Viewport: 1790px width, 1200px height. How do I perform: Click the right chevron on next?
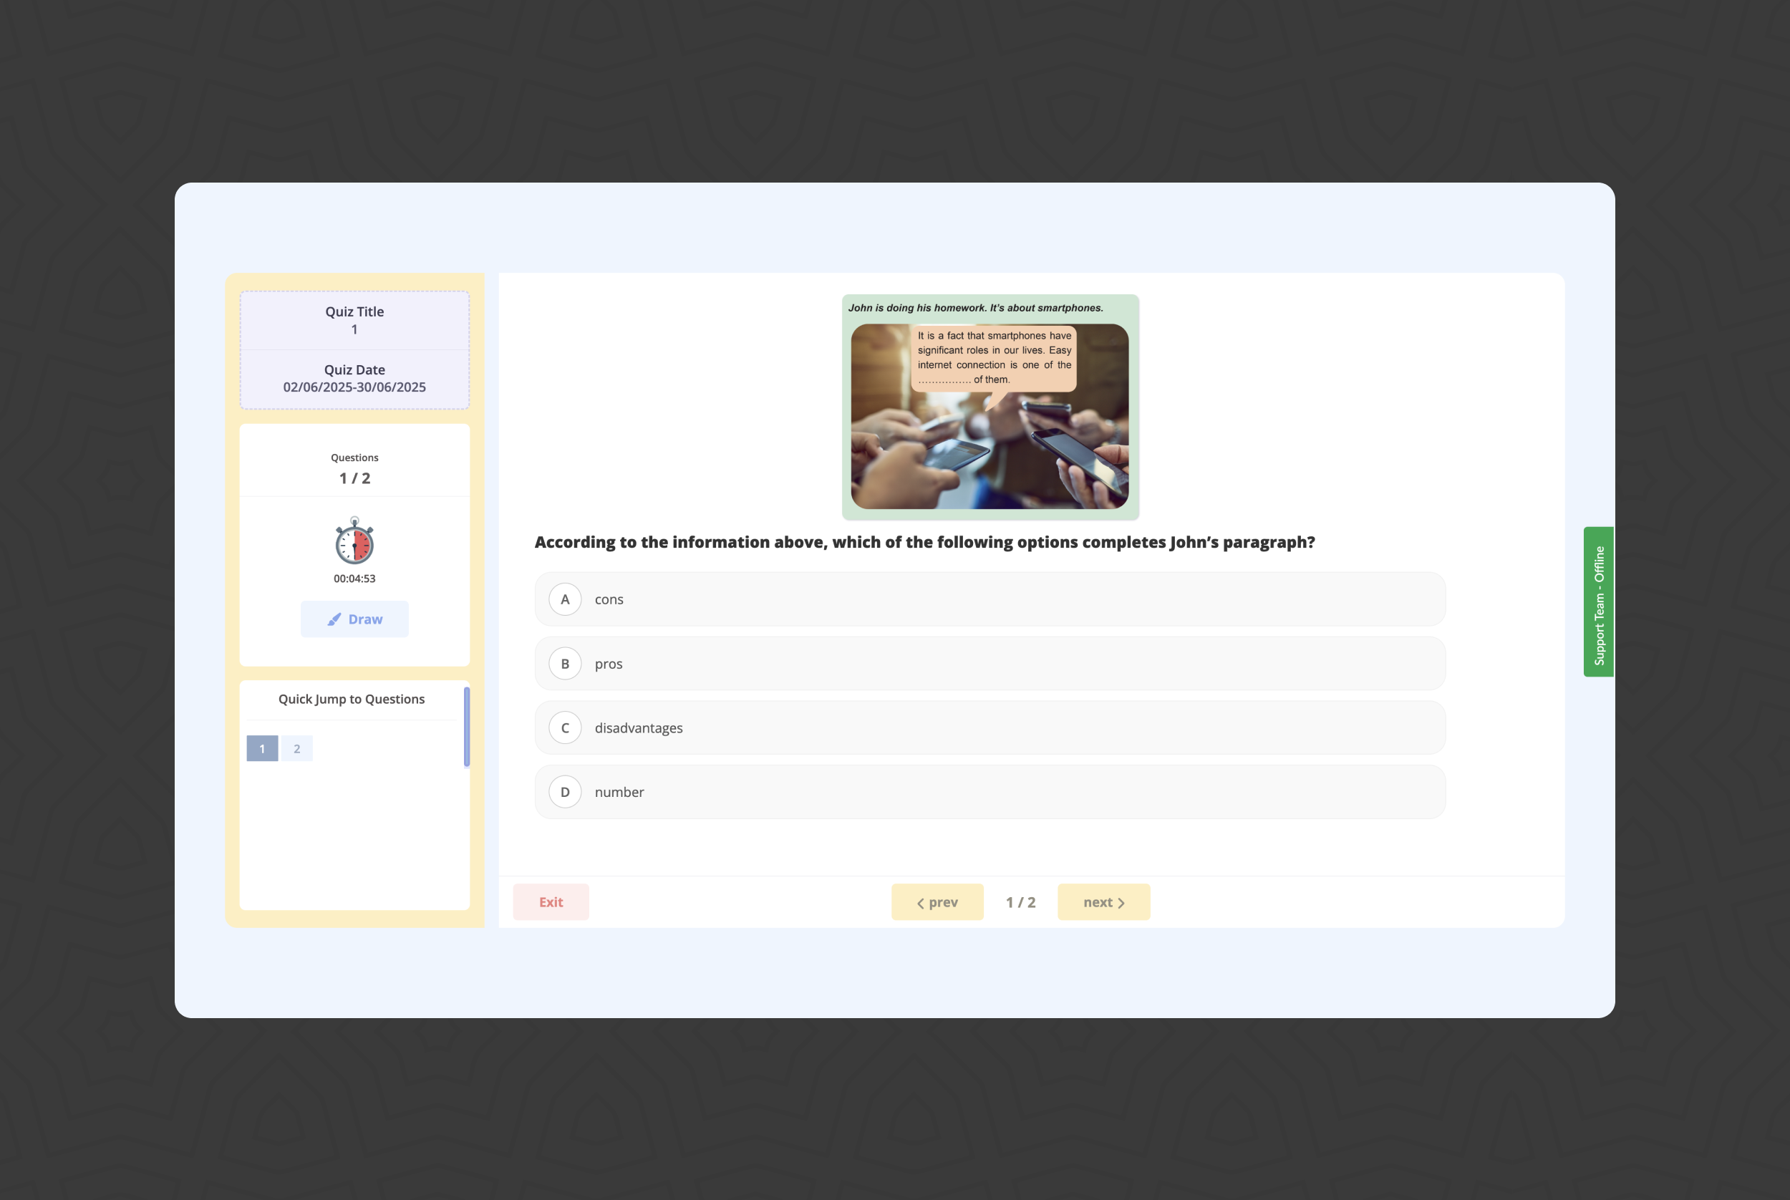point(1121,903)
